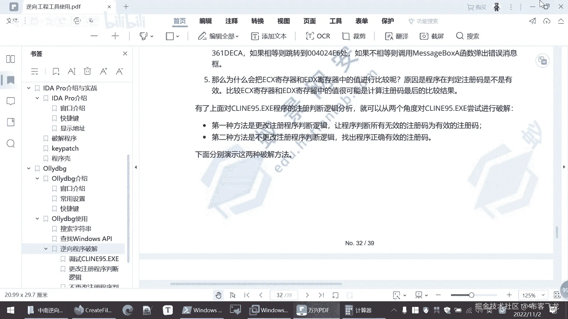The width and height of the screenshot is (568, 319).
Task: Click the delete bookmark trash icon
Action: (87, 71)
